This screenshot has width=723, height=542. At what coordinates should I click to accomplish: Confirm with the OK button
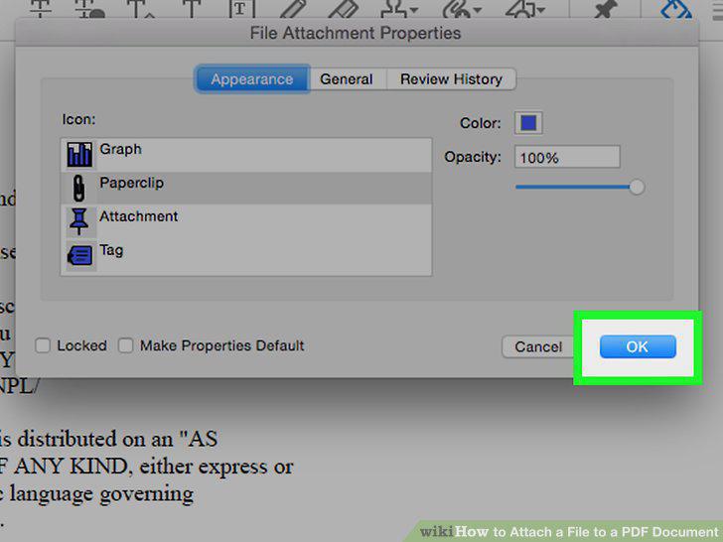point(638,346)
